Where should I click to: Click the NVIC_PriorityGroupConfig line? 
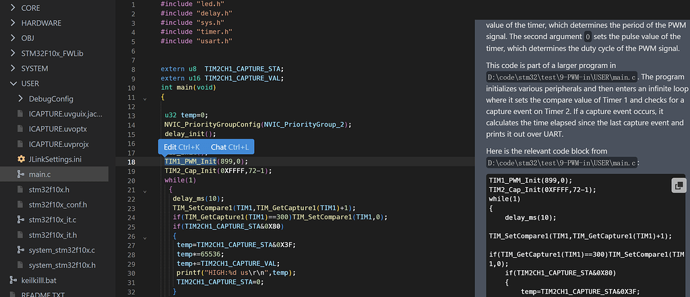[x=258, y=125]
